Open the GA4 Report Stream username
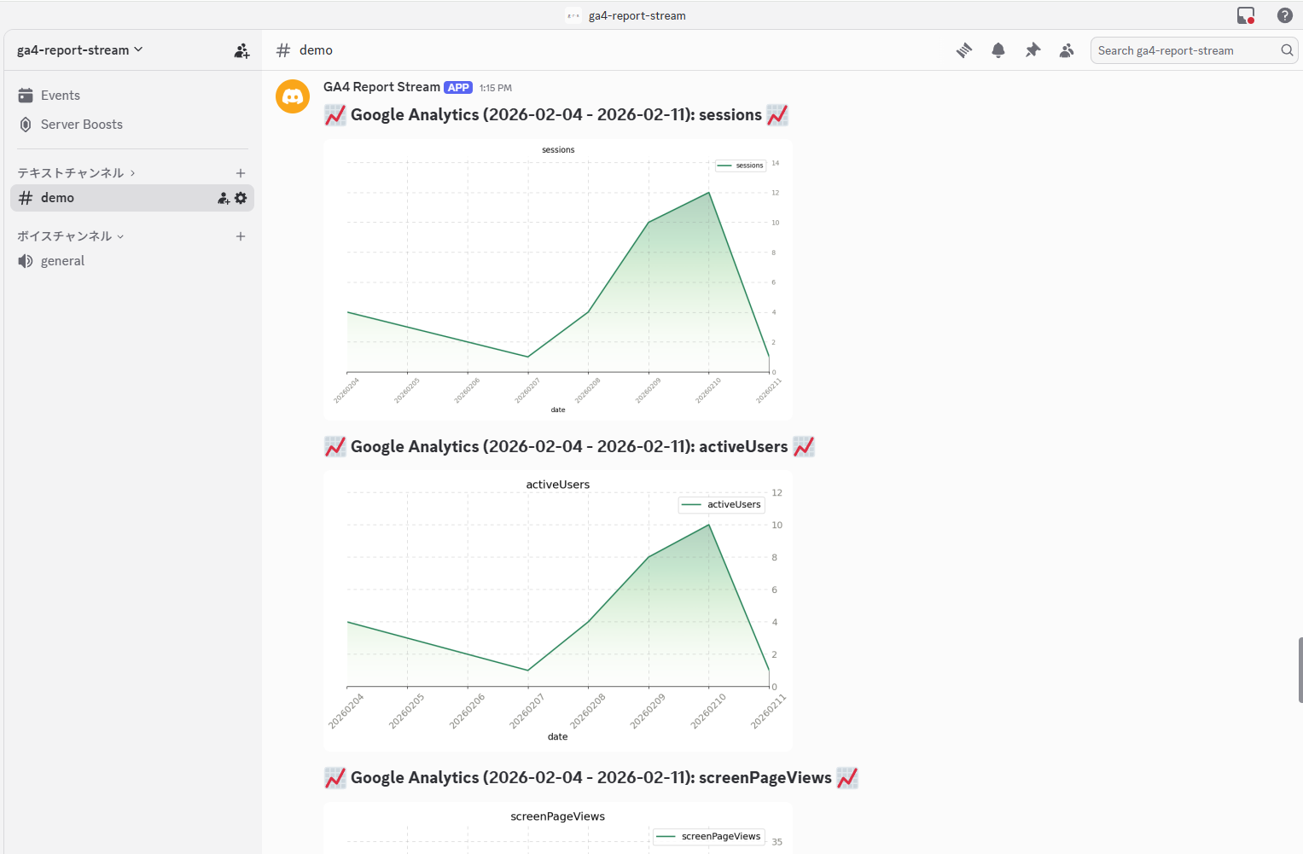 click(381, 87)
